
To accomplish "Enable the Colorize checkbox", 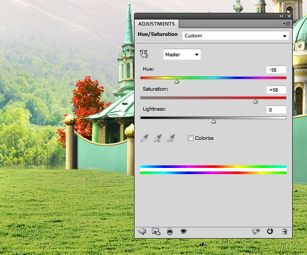I will coord(190,138).
